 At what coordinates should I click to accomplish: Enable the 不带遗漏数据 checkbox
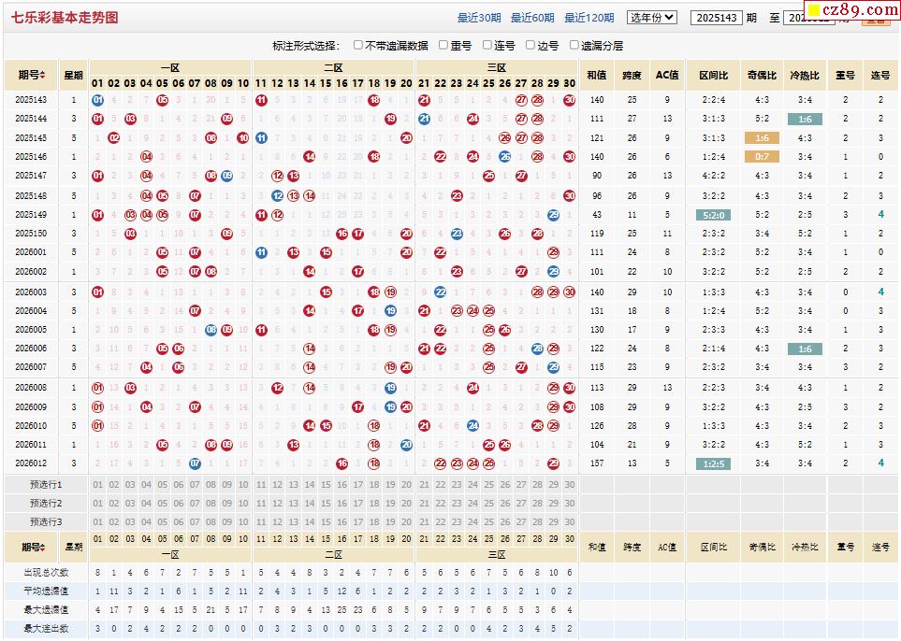click(x=358, y=45)
